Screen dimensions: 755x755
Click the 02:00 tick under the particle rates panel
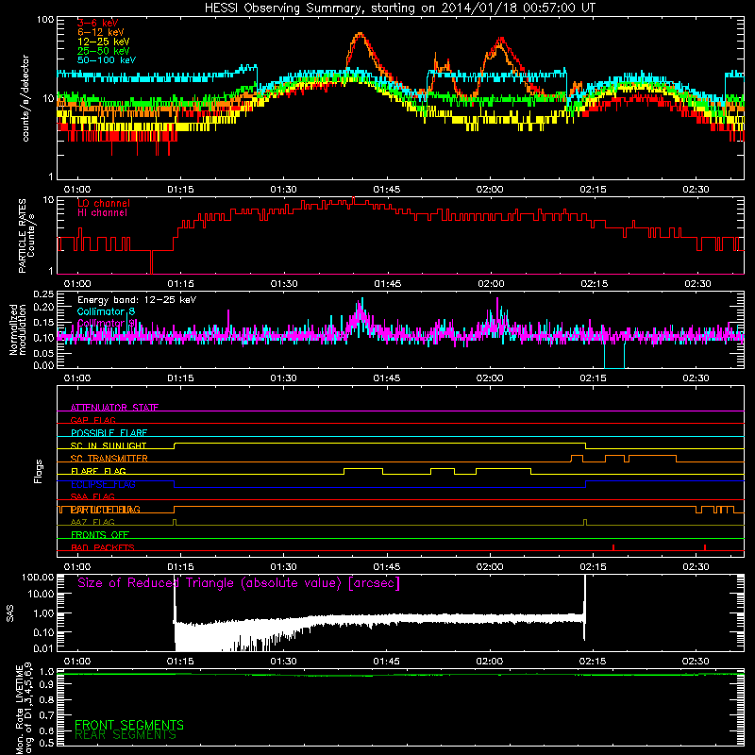491,284
